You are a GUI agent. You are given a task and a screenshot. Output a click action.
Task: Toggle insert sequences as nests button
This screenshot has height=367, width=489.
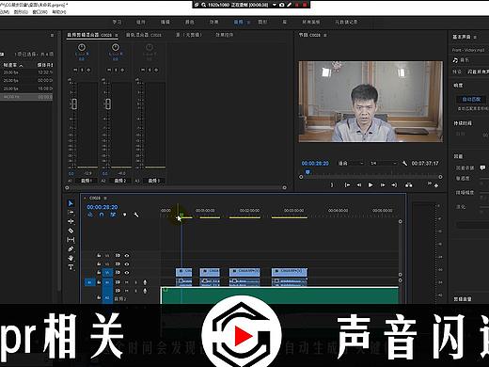click(x=90, y=215)
